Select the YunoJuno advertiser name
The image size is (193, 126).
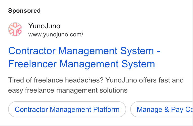44,26
